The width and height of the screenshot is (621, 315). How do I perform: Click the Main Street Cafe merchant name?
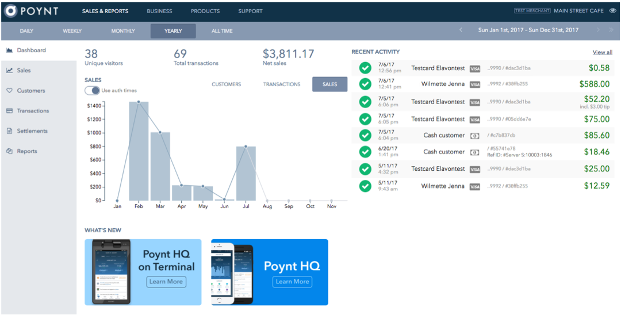pyautogui.click(x=578, y=11)
